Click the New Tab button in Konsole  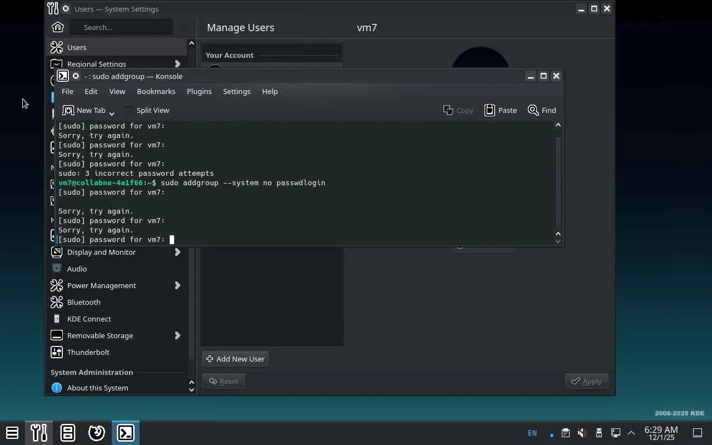[84, 110]
